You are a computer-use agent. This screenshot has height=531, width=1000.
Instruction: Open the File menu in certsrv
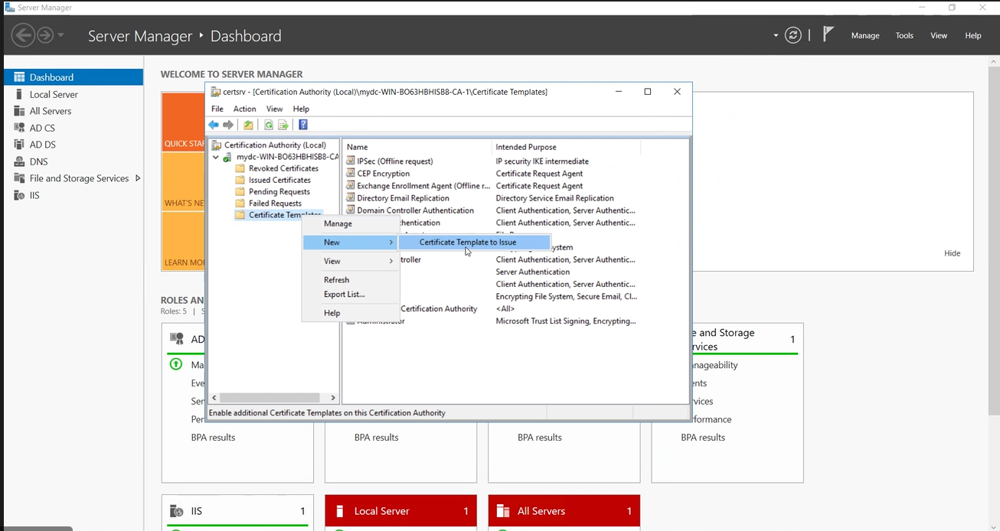point(217,109)
